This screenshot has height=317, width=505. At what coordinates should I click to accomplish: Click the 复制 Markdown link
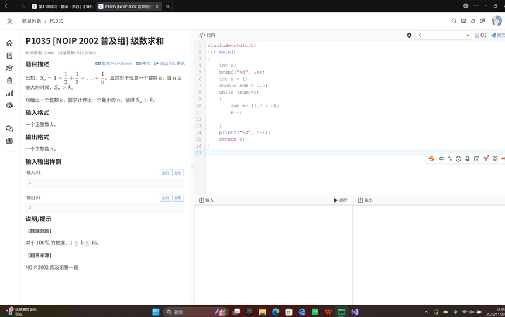[x=114, y=63]
